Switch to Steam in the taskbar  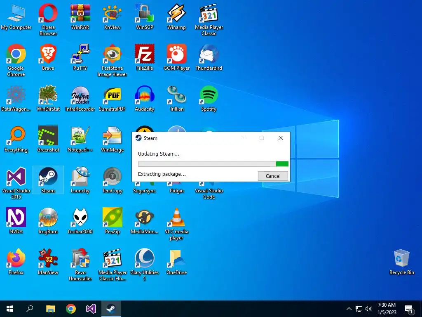coord(111,309)
